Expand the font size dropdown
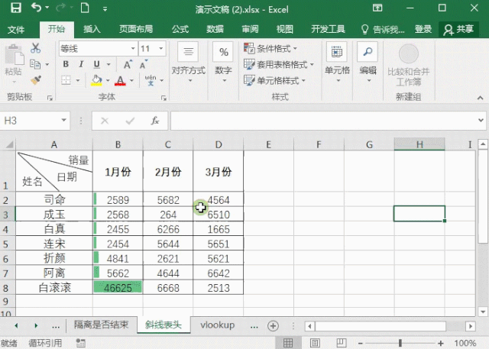489x349 pixels. (x=161, y=48)
